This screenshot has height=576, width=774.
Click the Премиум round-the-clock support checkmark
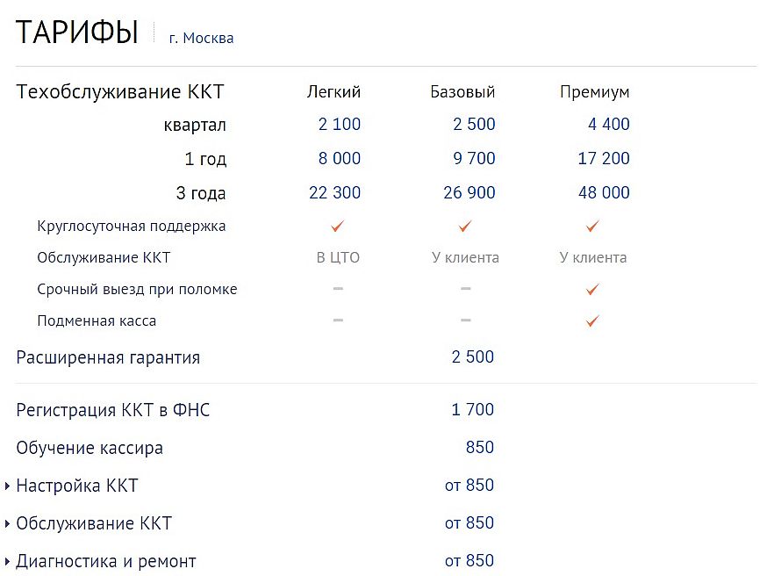[x=592, y=227]
